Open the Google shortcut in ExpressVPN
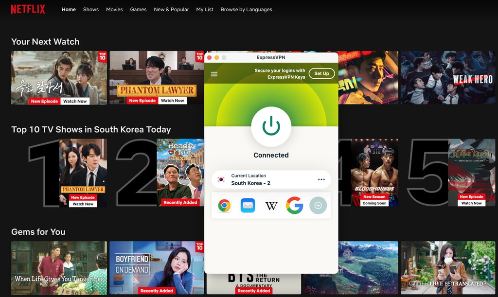 (x=294, y=205)
